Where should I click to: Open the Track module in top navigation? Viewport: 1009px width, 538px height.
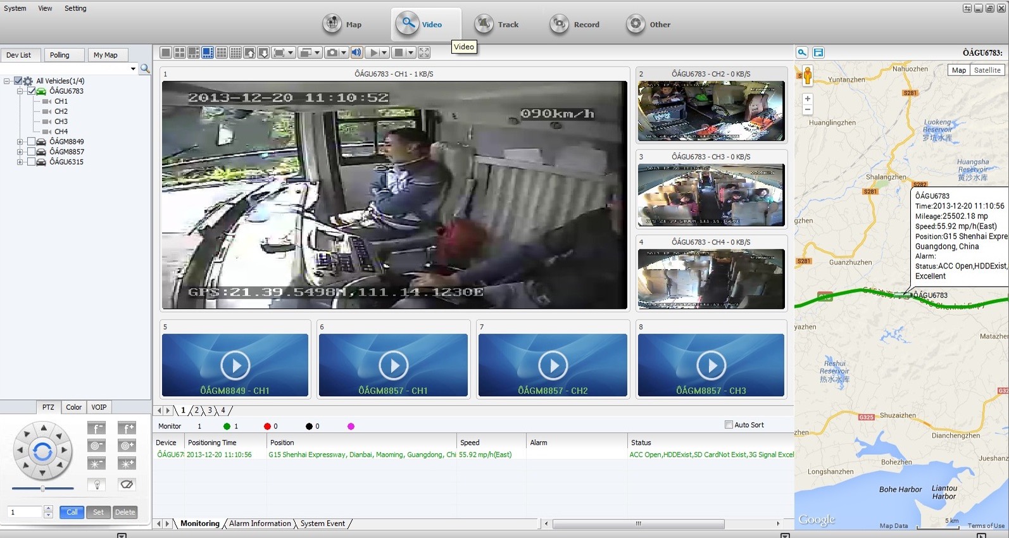[497, 24]
